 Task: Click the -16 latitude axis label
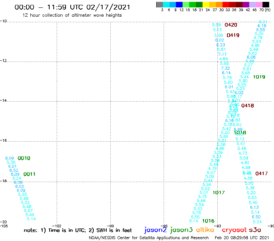point(4,141)
